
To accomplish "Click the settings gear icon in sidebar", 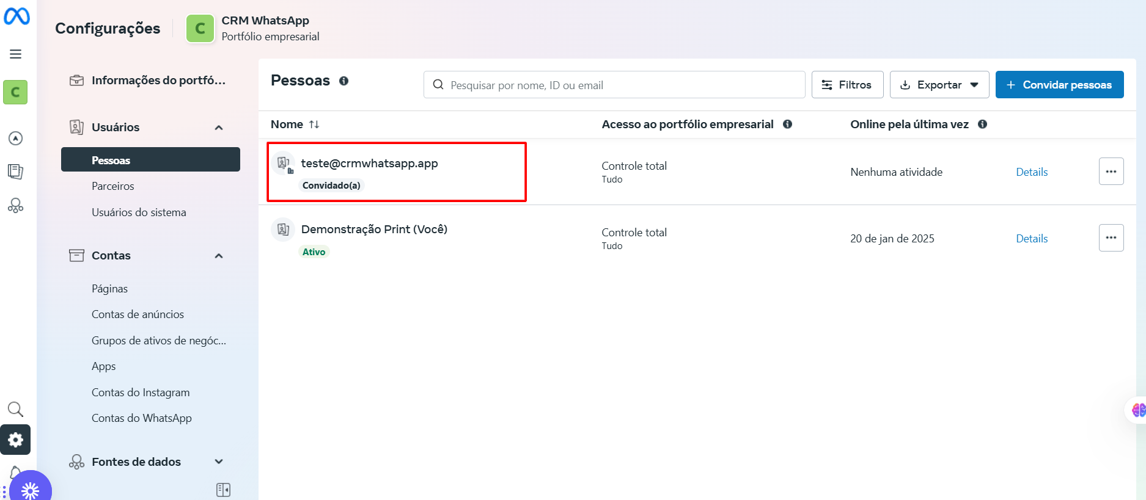I will (x=15, y=440).
